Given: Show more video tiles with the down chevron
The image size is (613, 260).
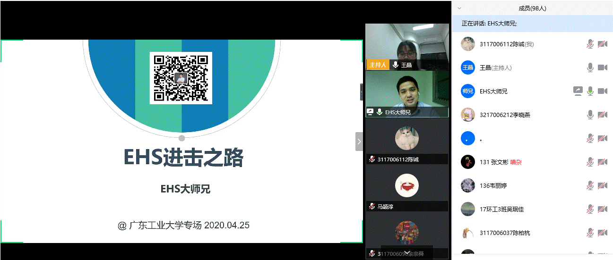Looking at the screenshot, I should click(407, 253).
